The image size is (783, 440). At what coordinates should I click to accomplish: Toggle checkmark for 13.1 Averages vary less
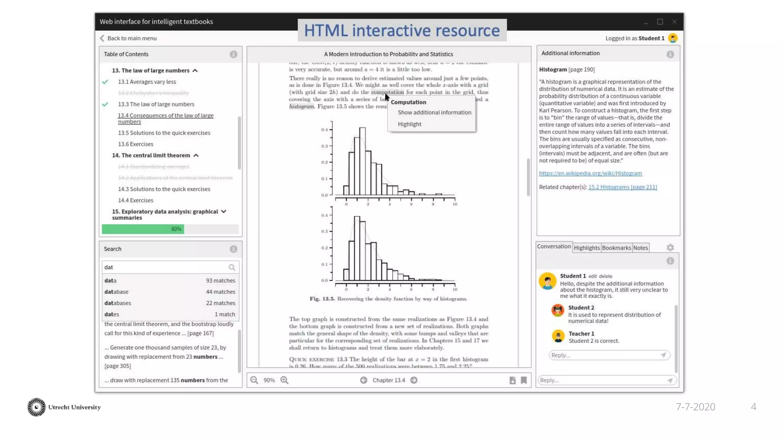pos(105,82)
